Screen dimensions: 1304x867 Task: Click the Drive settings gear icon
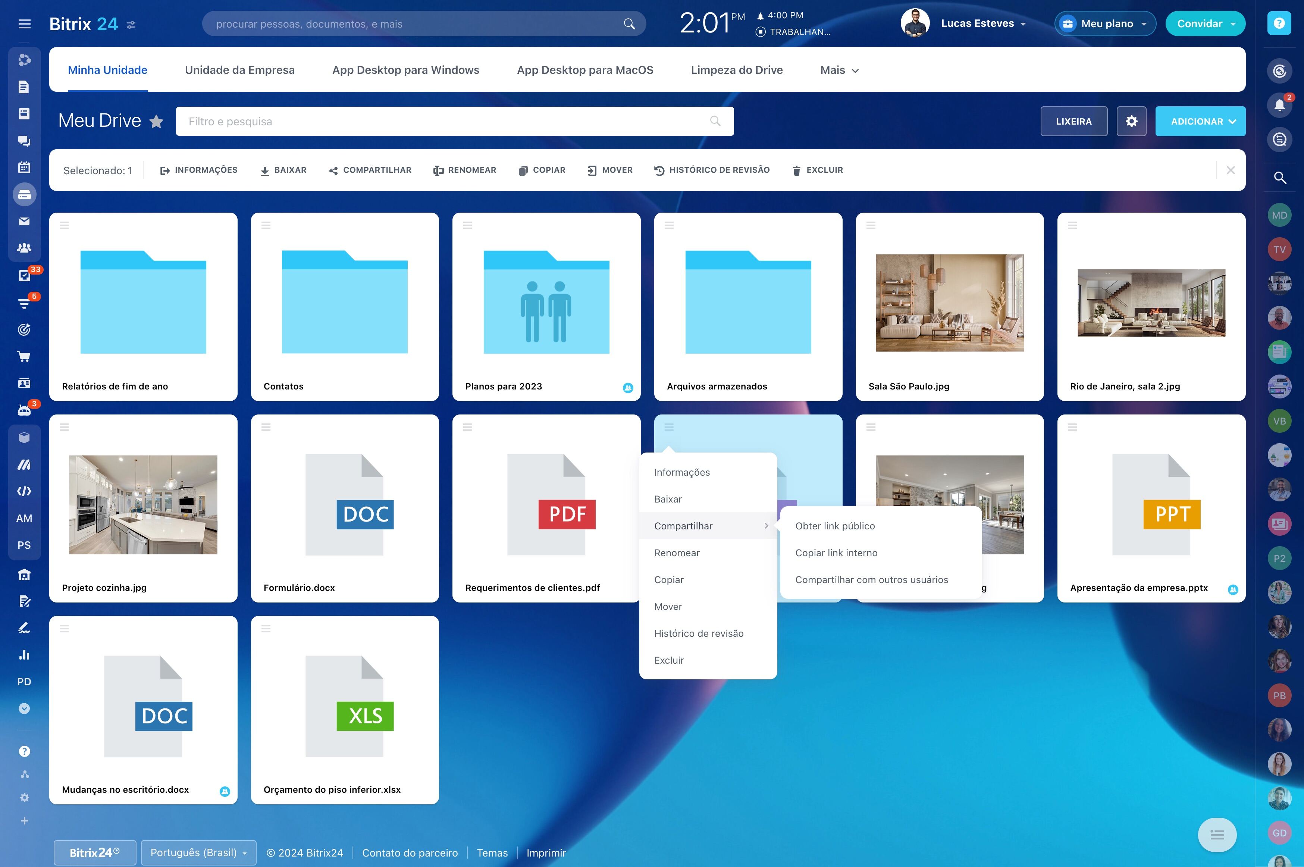1131,121
